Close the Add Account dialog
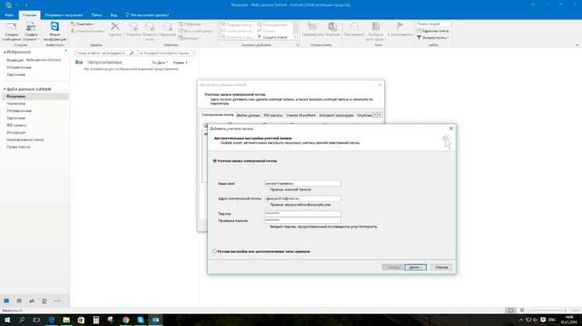 [451, 129]
